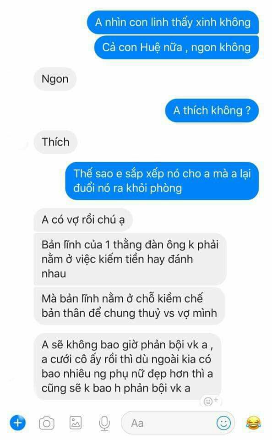Tap the 'Cả con Huệ nữa' message

pyautogui.click(x=176, y=47)
